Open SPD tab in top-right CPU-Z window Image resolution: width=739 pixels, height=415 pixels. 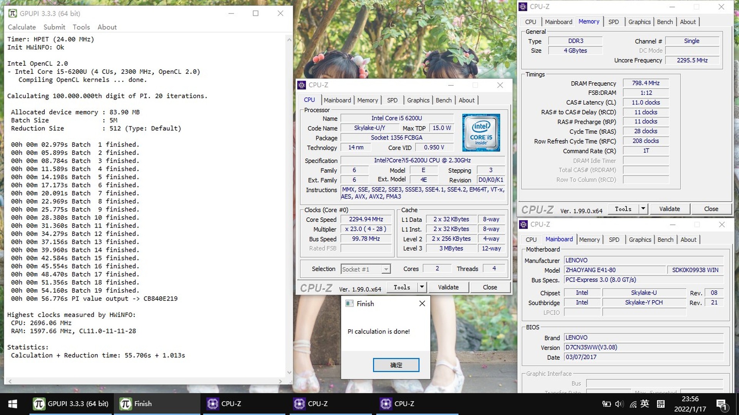click(x=614, y=22)
